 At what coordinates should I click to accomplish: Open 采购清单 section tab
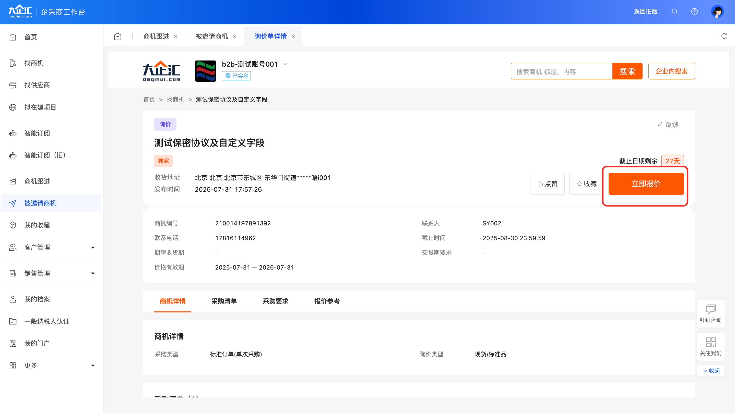[x=224, y=301]
